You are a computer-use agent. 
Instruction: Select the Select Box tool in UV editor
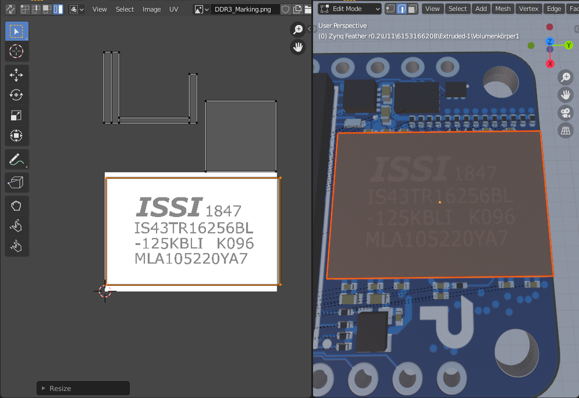pos(16,31)
